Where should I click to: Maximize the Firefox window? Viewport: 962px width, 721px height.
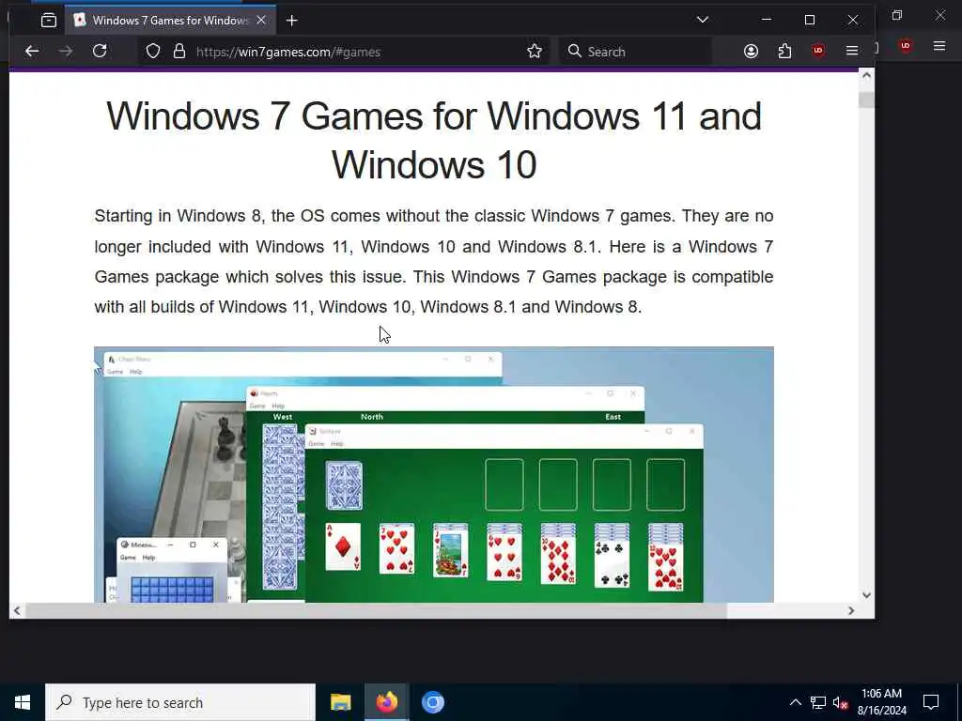click(x=810, y=21)
